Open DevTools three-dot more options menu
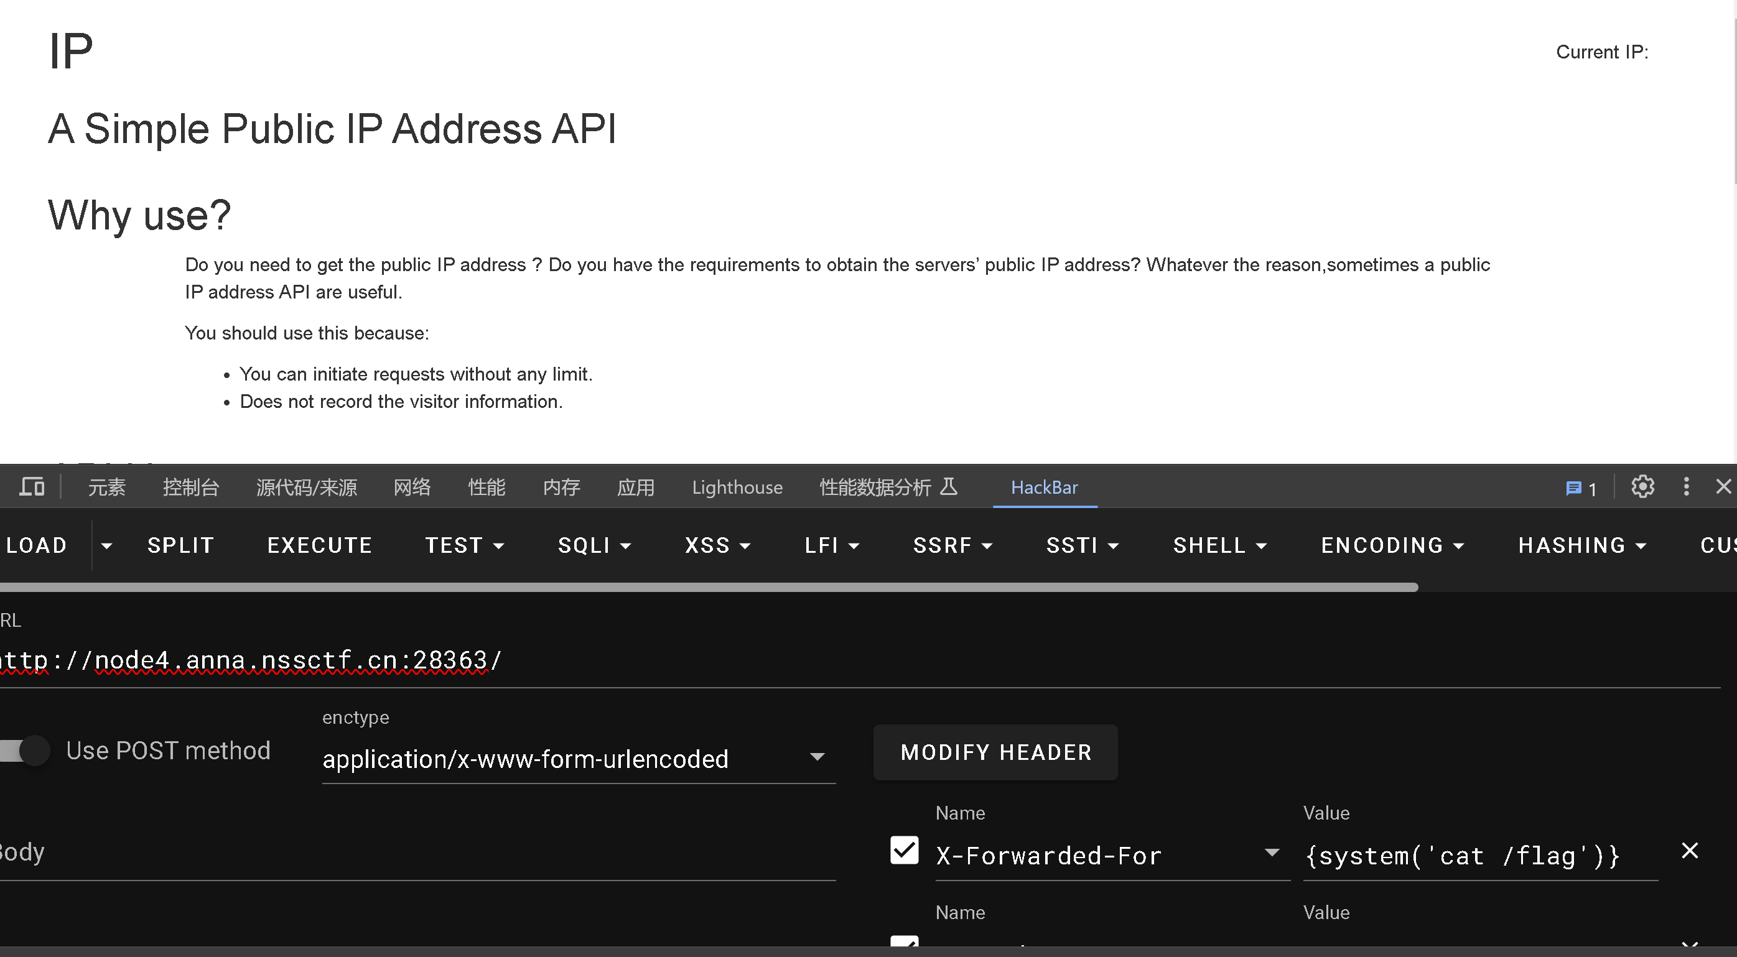This screenshot has height=957, width=1737. pyautogui.click(x=1687, y=487)
